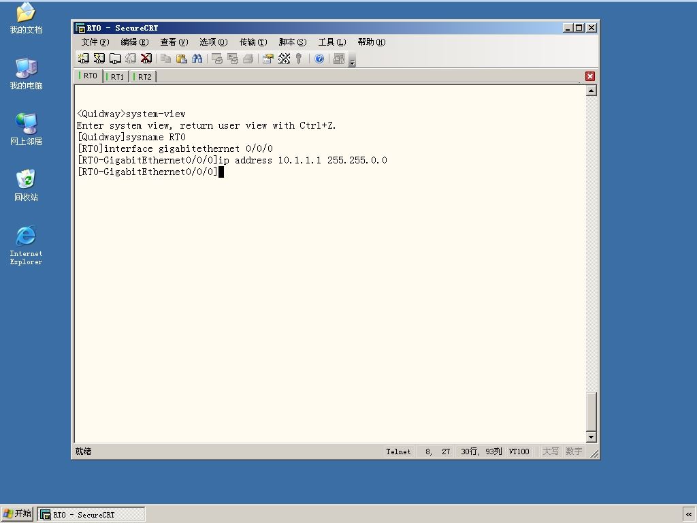Switch to the RT0 session tab
Viewport: 697px width, 523px height.
88,76
